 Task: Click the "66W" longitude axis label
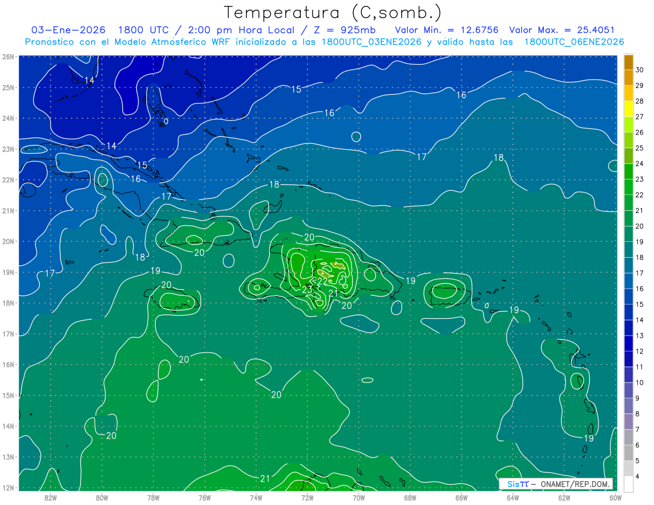point(461,497)
